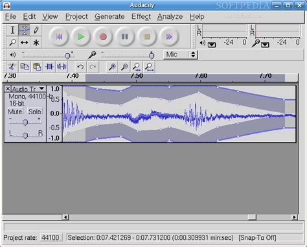The height and width of the screenshot is (247, 307).
Task: Close the audio track with X
Action: click(8, 89)
